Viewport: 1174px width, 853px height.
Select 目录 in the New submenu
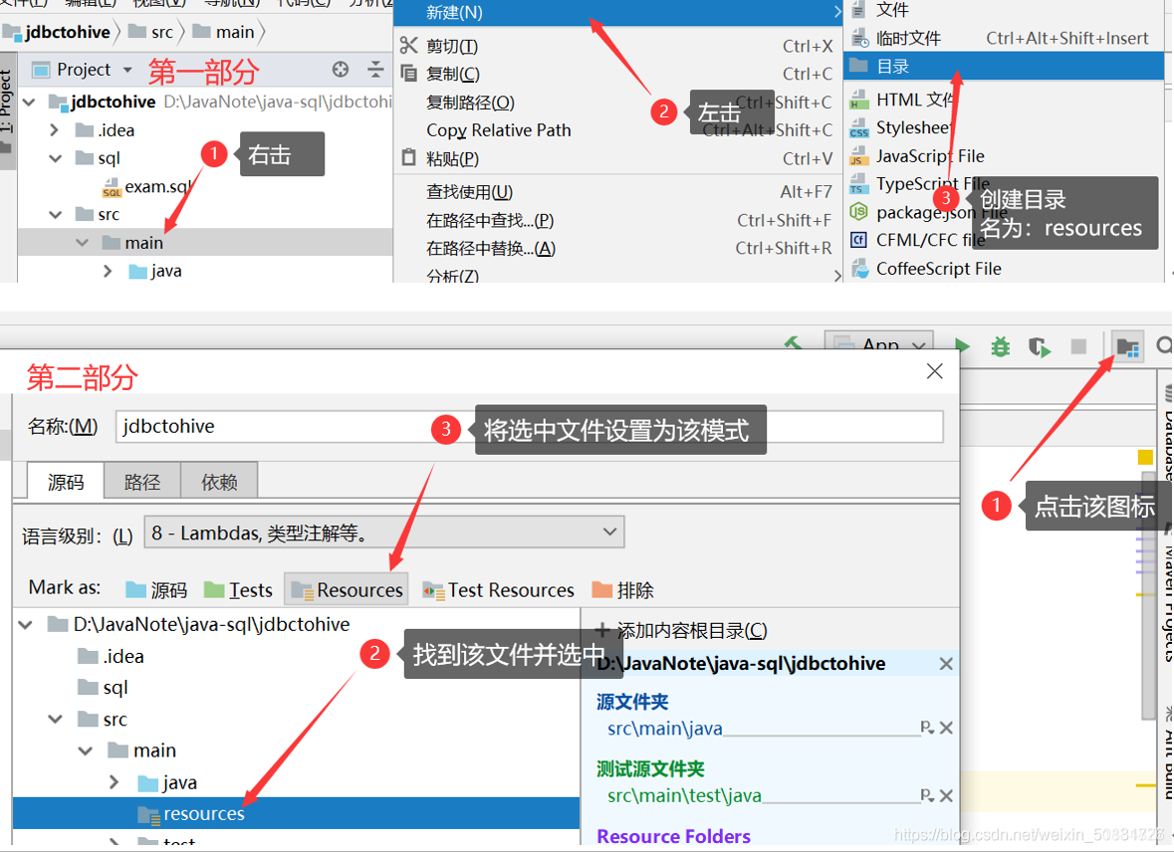coord(1004,67)
